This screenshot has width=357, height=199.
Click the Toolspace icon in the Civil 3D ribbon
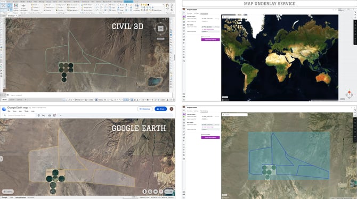click(x=3, y=6)
